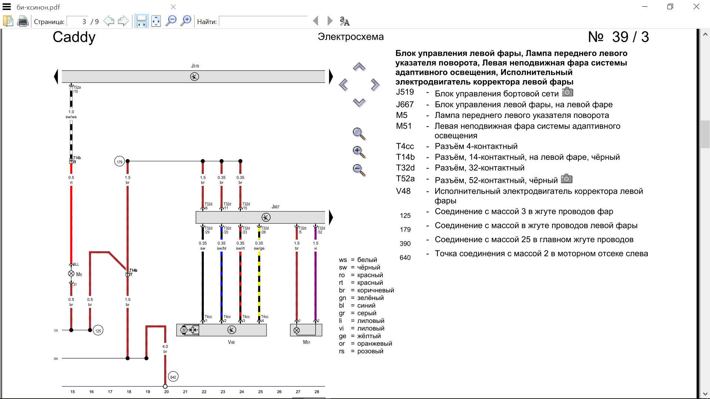Screen dimensions: 710x399
Task: Close the би-ксинон.pdf tab
Action: pos(173,7)
